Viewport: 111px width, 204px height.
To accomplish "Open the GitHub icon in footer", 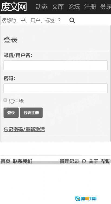I will [84, 161].
